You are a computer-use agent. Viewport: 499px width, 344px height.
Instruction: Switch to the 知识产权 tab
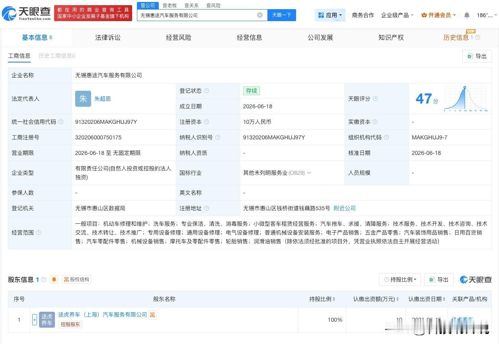click(391, 37)
